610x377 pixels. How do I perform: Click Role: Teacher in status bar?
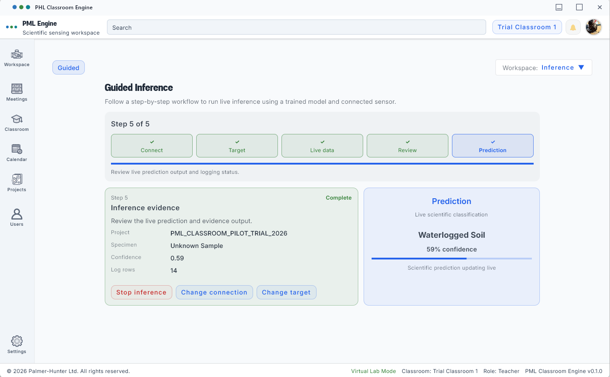click(x=502, y=371)
